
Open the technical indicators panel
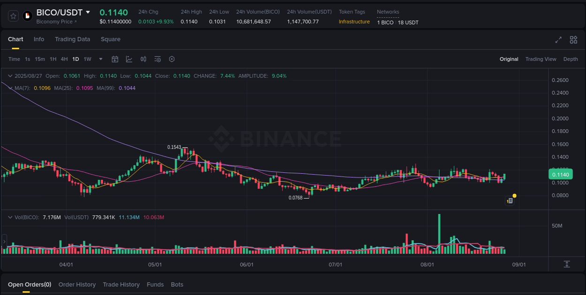(128, 59)
